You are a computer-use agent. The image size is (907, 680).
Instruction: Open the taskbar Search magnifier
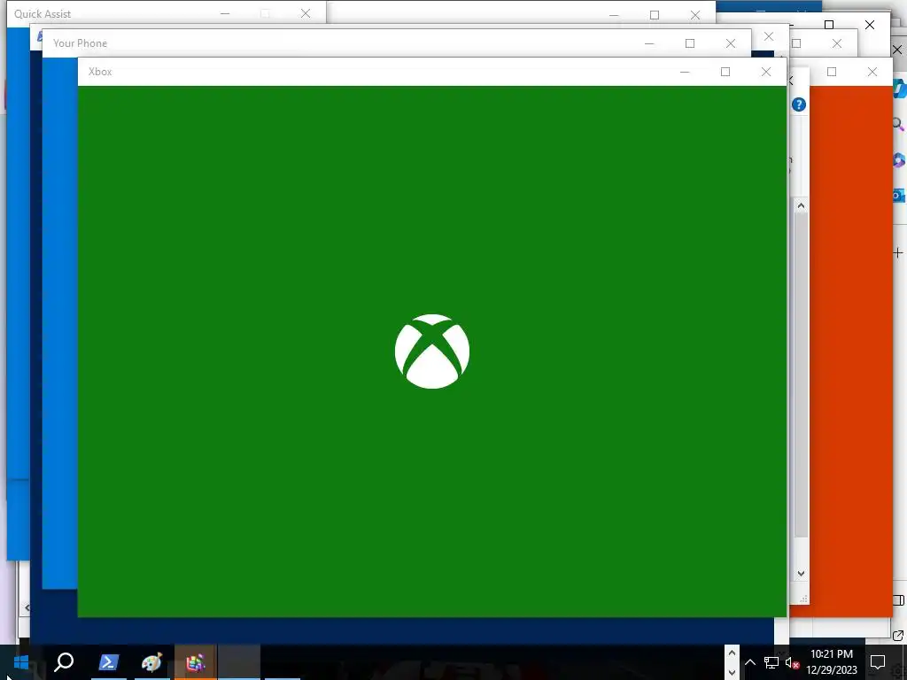pos(64,662)
